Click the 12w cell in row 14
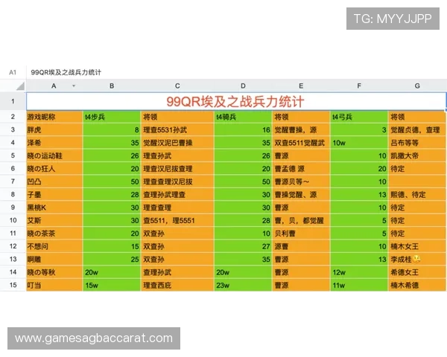This screenshot has width=447, height=357. point(359,272)
